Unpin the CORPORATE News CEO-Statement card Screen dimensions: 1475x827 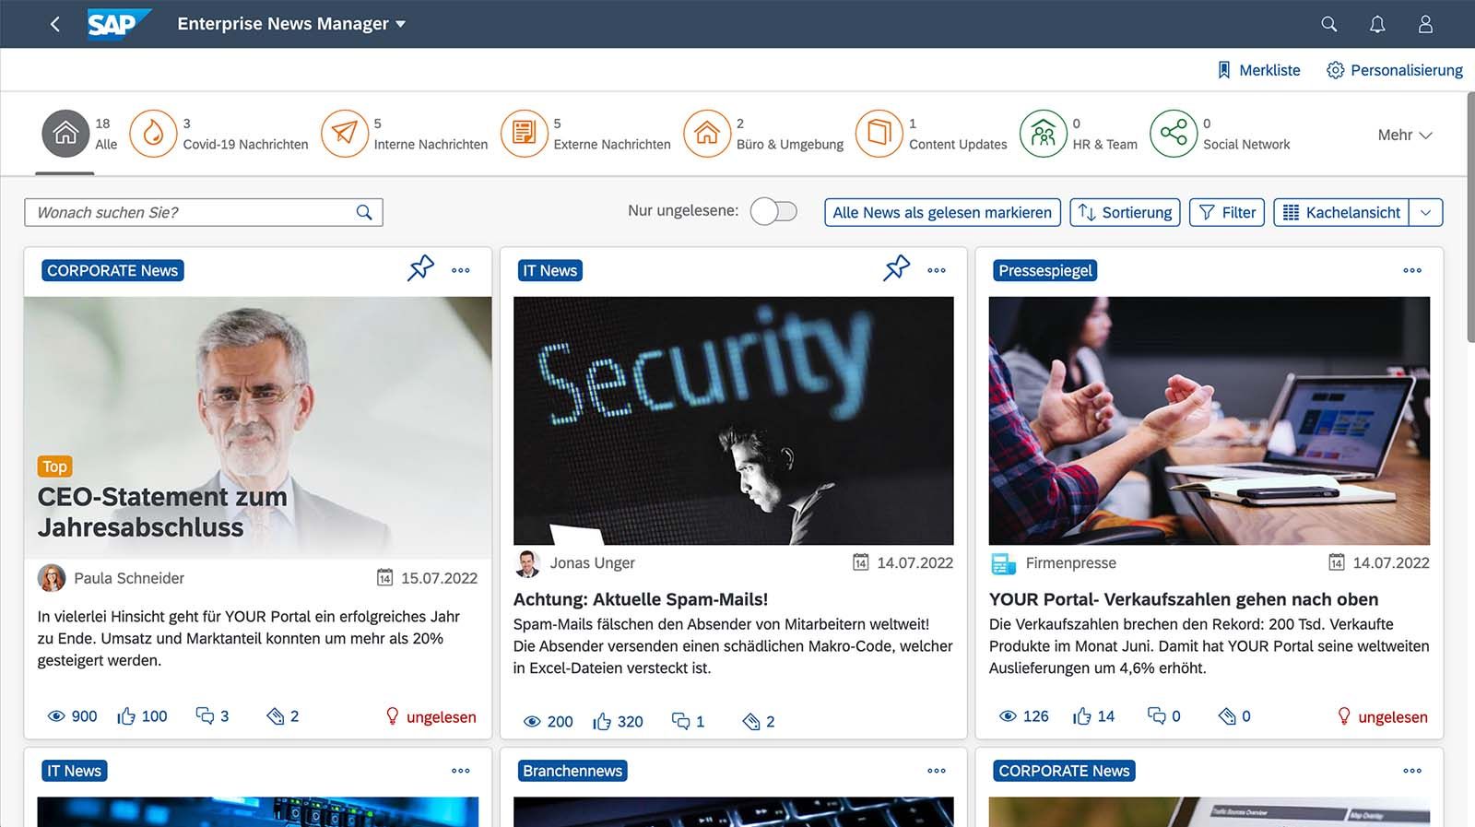(420, 268)
